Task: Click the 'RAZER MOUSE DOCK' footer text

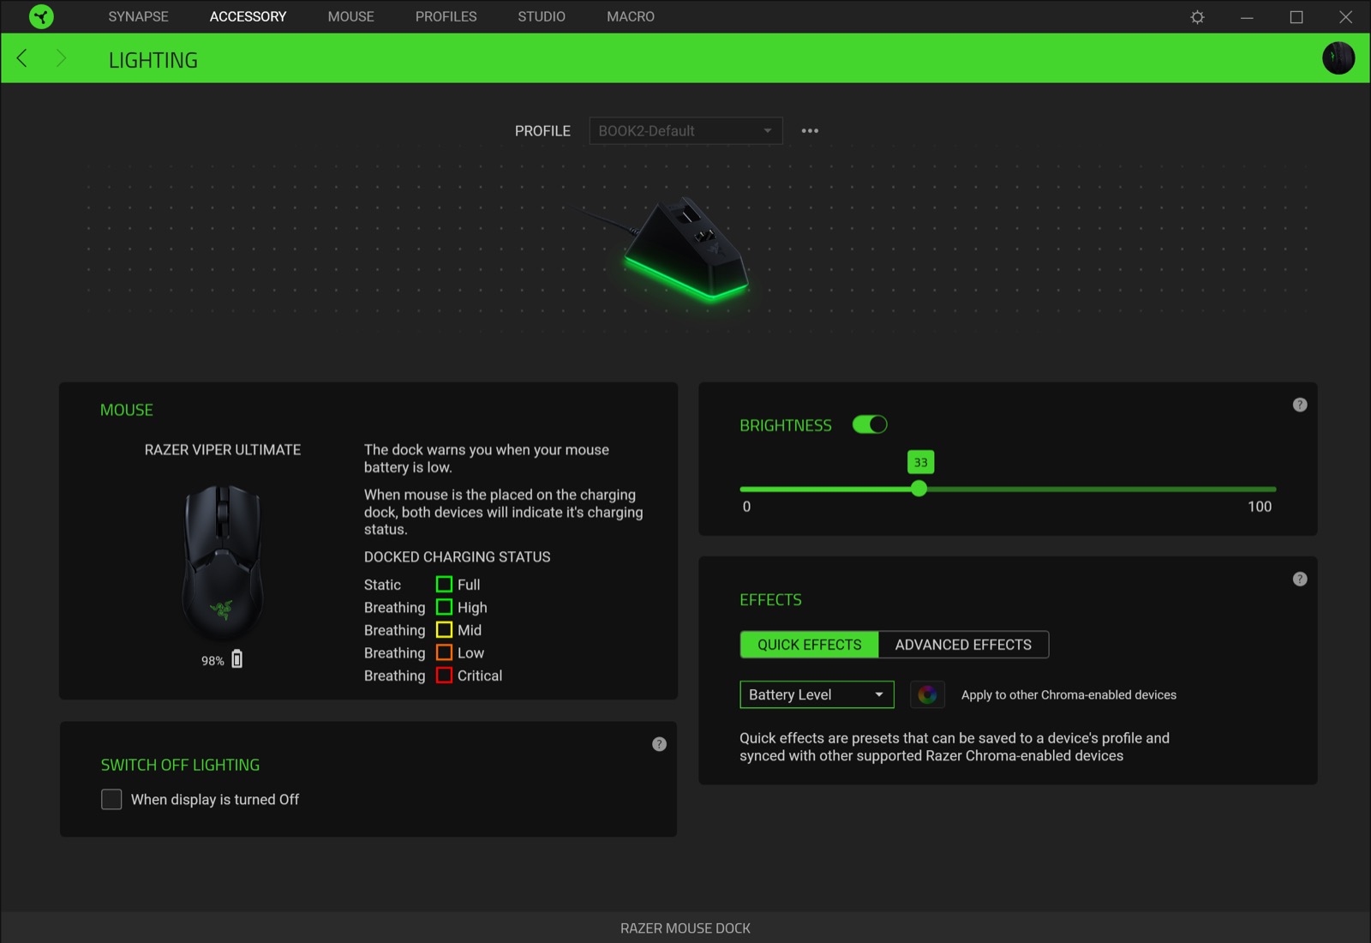Action: pyautogui.click(x=685, y=928)
